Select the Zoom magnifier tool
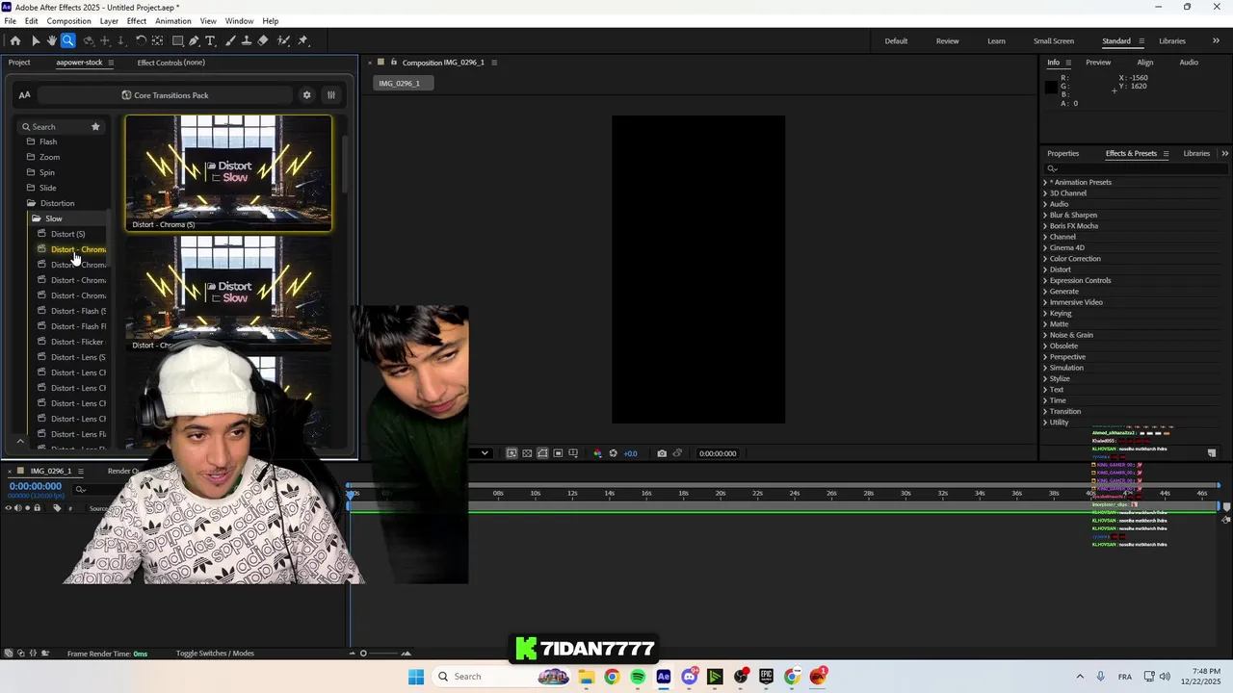The image size is (1233, 693). pyautogui.click(x=68, y=40)
